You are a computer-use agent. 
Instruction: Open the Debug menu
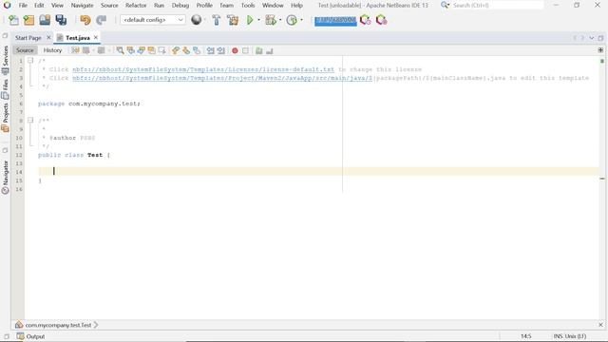(x=180, y=6)
